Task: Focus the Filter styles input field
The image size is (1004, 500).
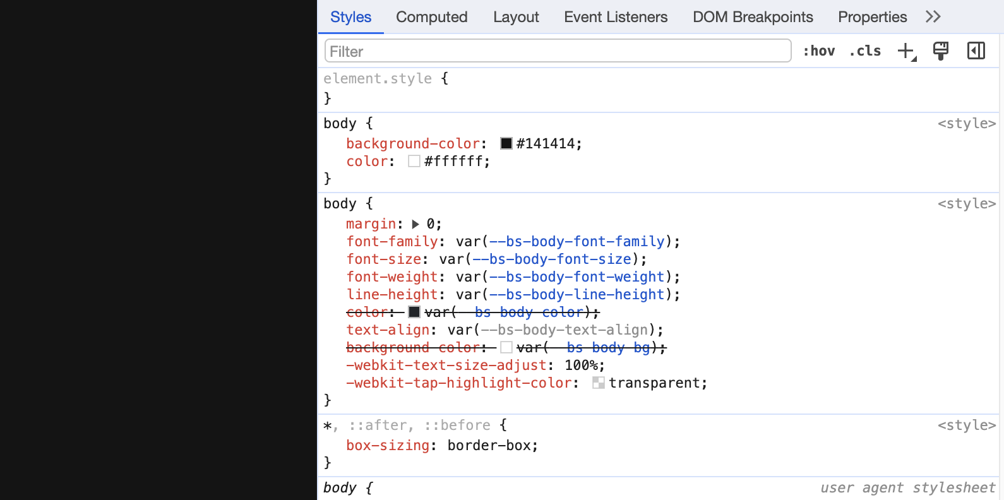Action: [x=558, y=51]
